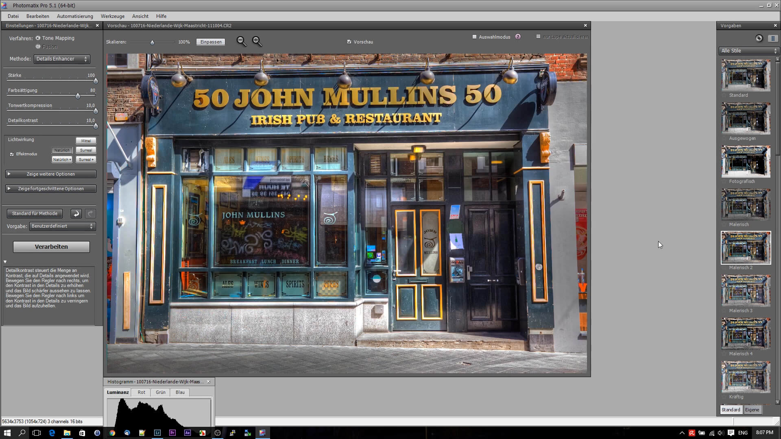Apply the Malerisch 3 preset thumbnail
The image size is (781, 439).
[746, 291]
